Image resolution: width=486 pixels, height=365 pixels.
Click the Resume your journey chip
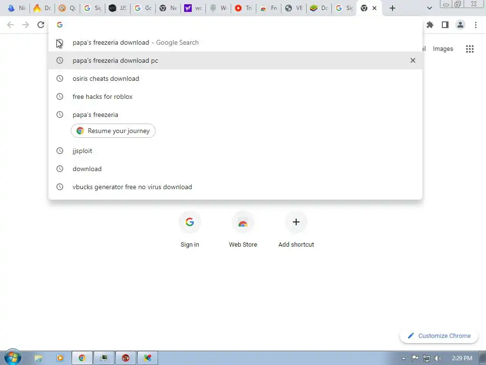click(x=113, y=131)
